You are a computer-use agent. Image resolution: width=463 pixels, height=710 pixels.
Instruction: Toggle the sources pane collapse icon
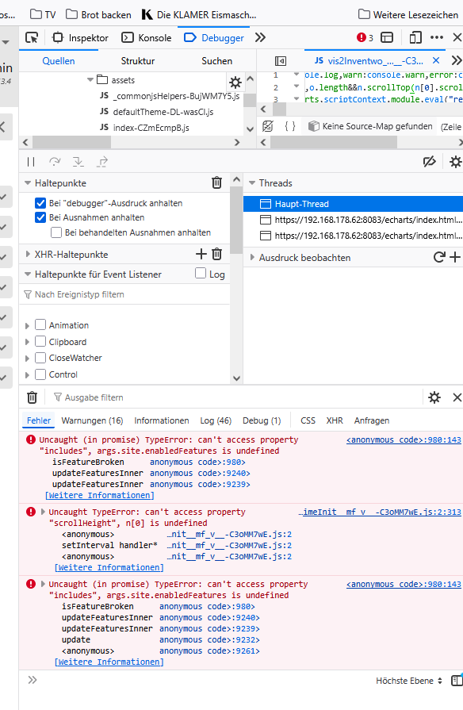click(281, 61)
